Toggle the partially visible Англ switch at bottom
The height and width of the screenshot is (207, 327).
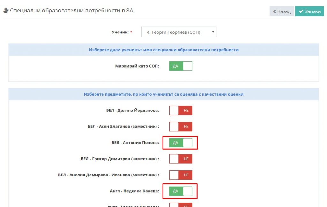coord(181,205)
